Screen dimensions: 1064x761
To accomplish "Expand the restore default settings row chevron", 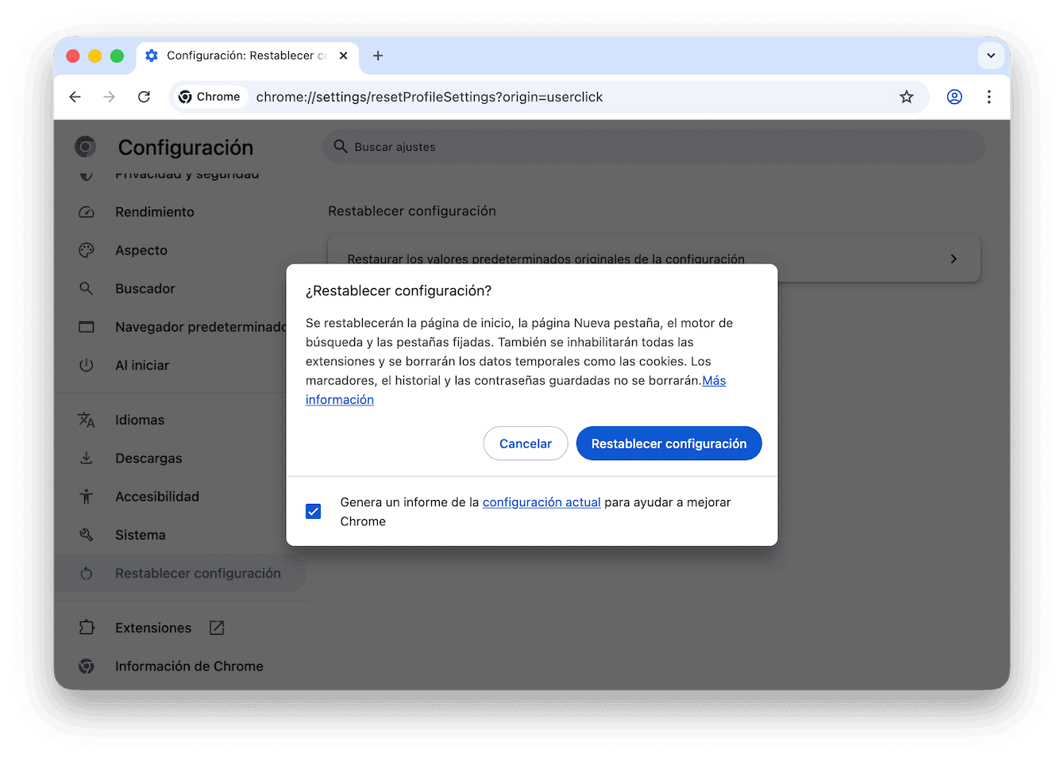I will [953, 259].
